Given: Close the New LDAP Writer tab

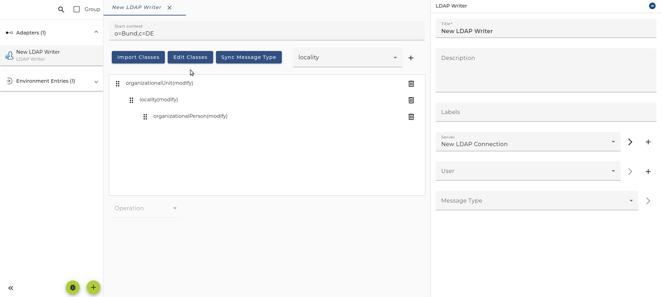Looking at the screenshot, I should 169,8.
